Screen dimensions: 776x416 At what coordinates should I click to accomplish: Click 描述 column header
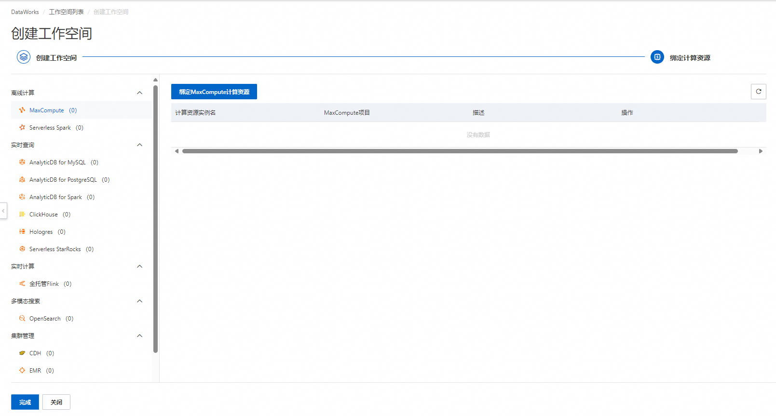[x=478, y=113]
